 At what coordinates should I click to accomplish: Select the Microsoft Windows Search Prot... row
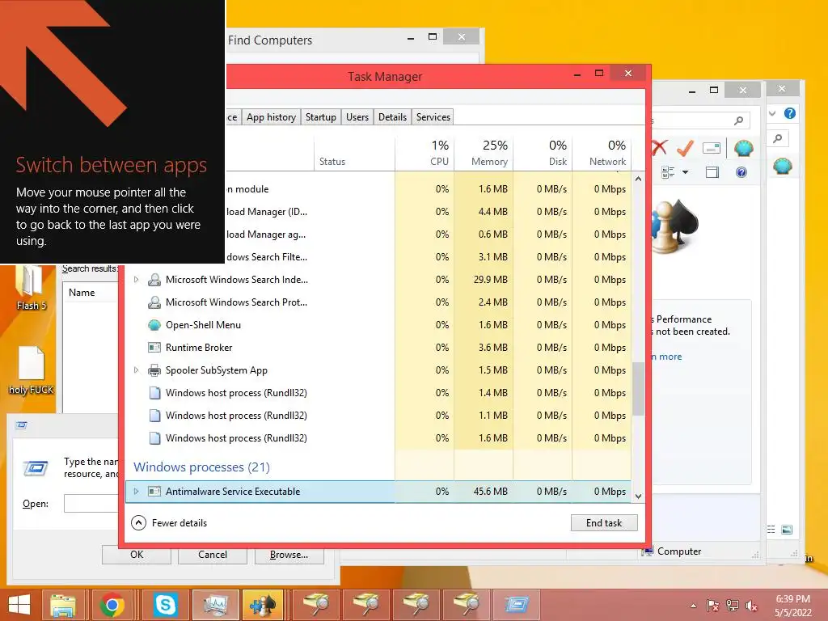(378, 302)
